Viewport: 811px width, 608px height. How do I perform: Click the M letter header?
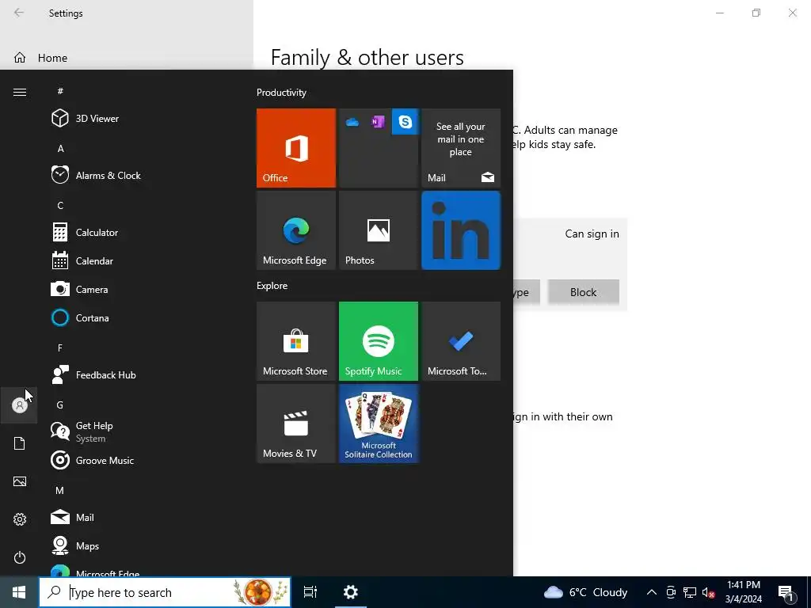59,490
